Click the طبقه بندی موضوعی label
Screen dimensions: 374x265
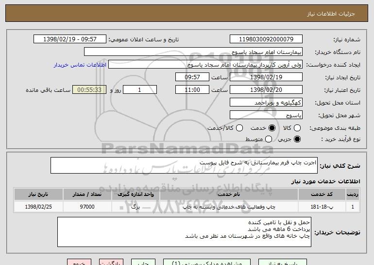pyautogui.click(x=335, y=128)
